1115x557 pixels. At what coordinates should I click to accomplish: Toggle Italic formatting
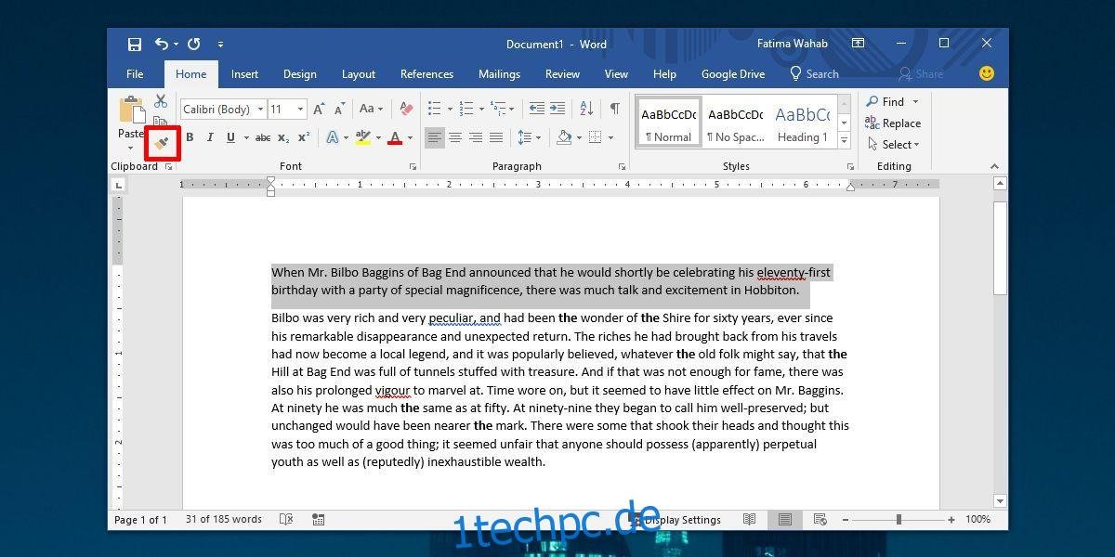[x=210, y=137]
